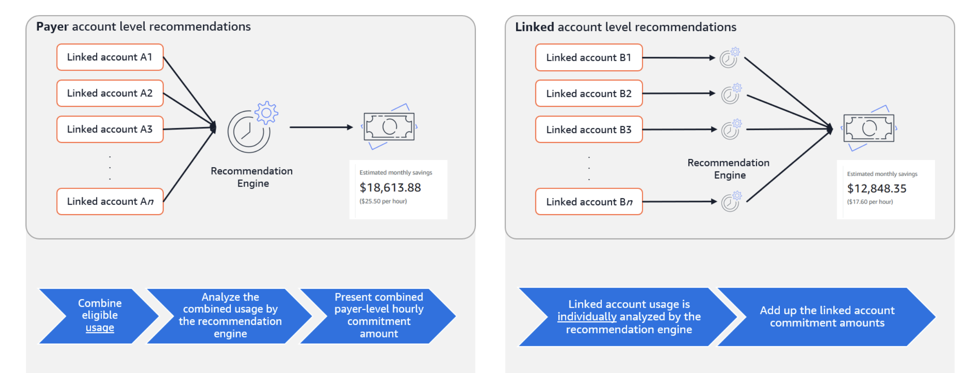Select the Linked account A3 box
This screenshot has width=970, height=373.
[x=110, y=129]
